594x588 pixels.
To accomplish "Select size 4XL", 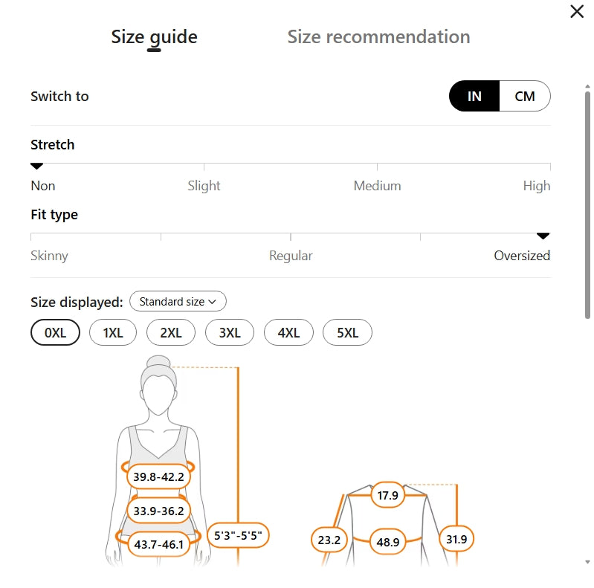I will tap(288, 333).
